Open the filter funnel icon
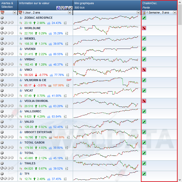This screenshot has width=182, height=182. (x=62, y=8)
